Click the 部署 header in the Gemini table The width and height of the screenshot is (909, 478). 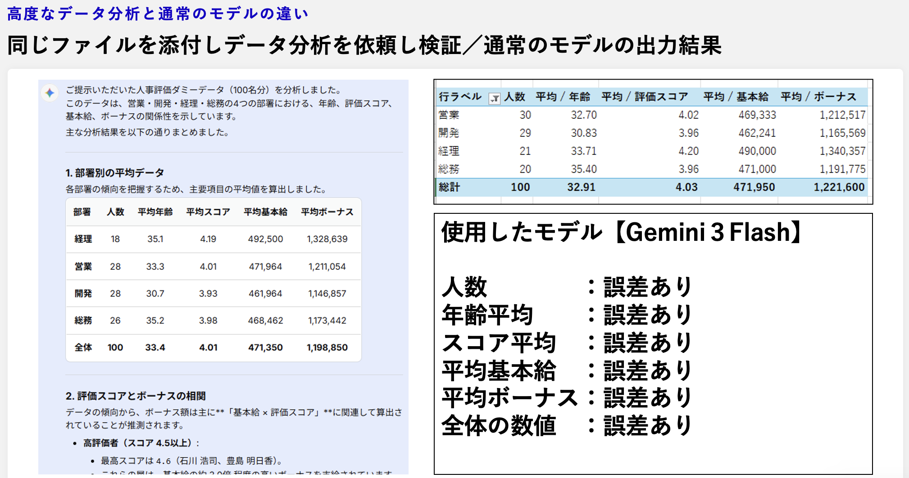pos(82,212)
